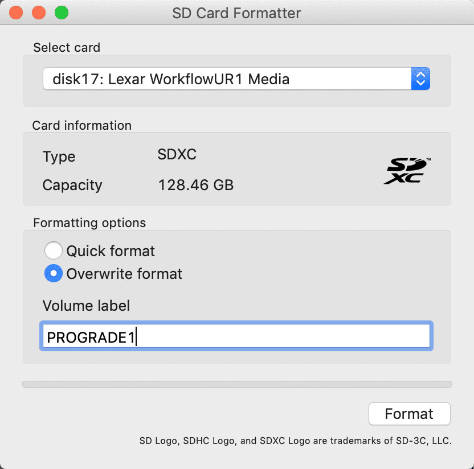Image resolution: width=474 pixels, height=469 pixels.
Task: Click the Volume label caption
Action: coord(86,306)
